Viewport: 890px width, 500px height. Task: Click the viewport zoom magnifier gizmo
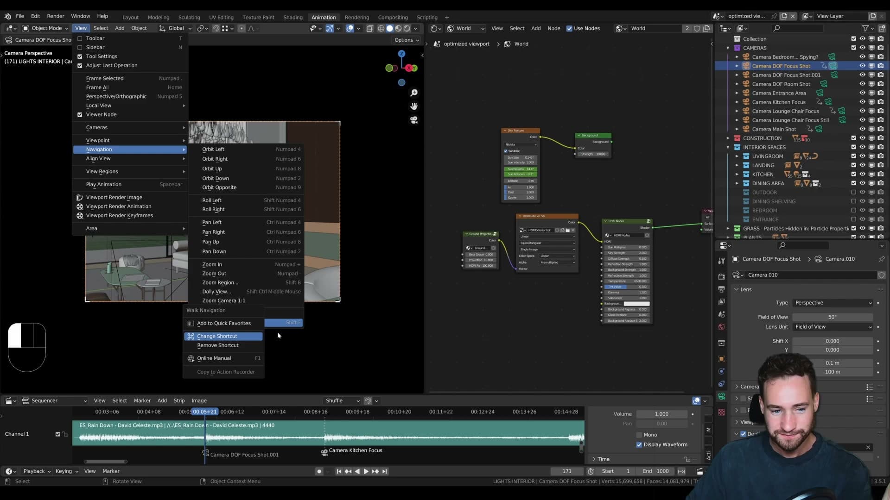click(x=414, y=93)
